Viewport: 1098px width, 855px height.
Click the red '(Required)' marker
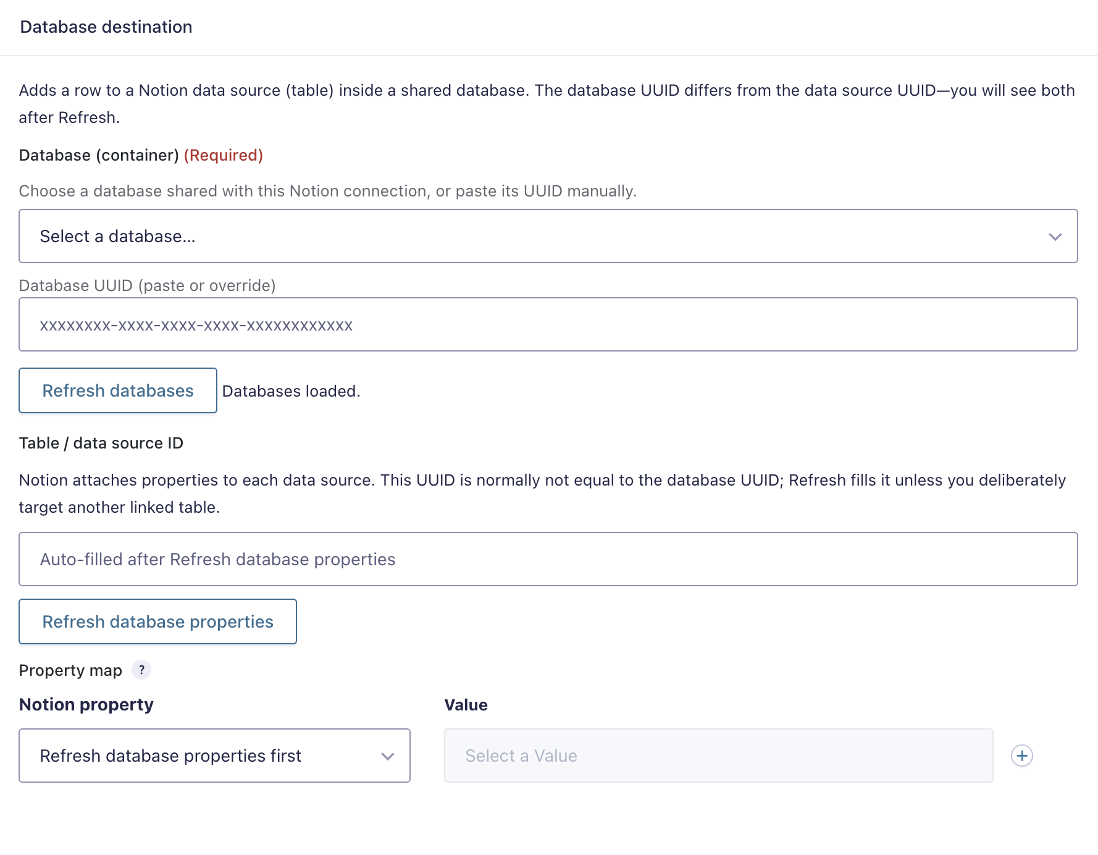pos(224,155)
